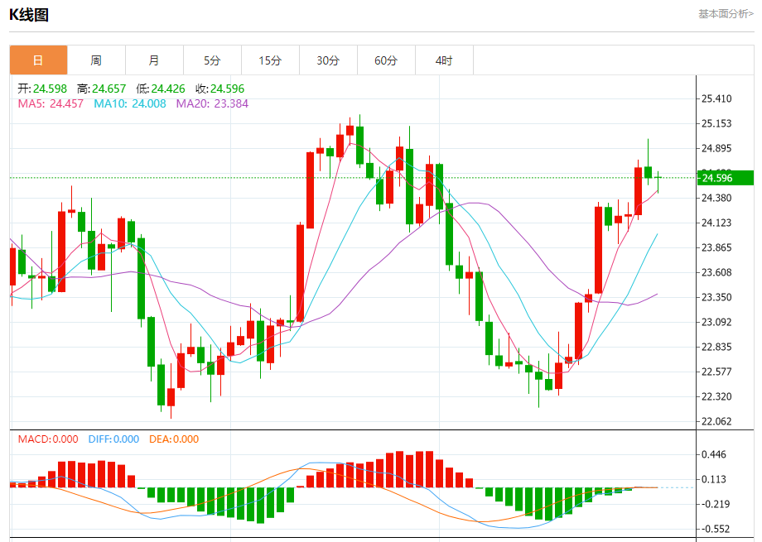Image resolution: width=762 pixels, height=542 pixels.
Task: Click the green 24.596 current price tag
Action: 726,178
